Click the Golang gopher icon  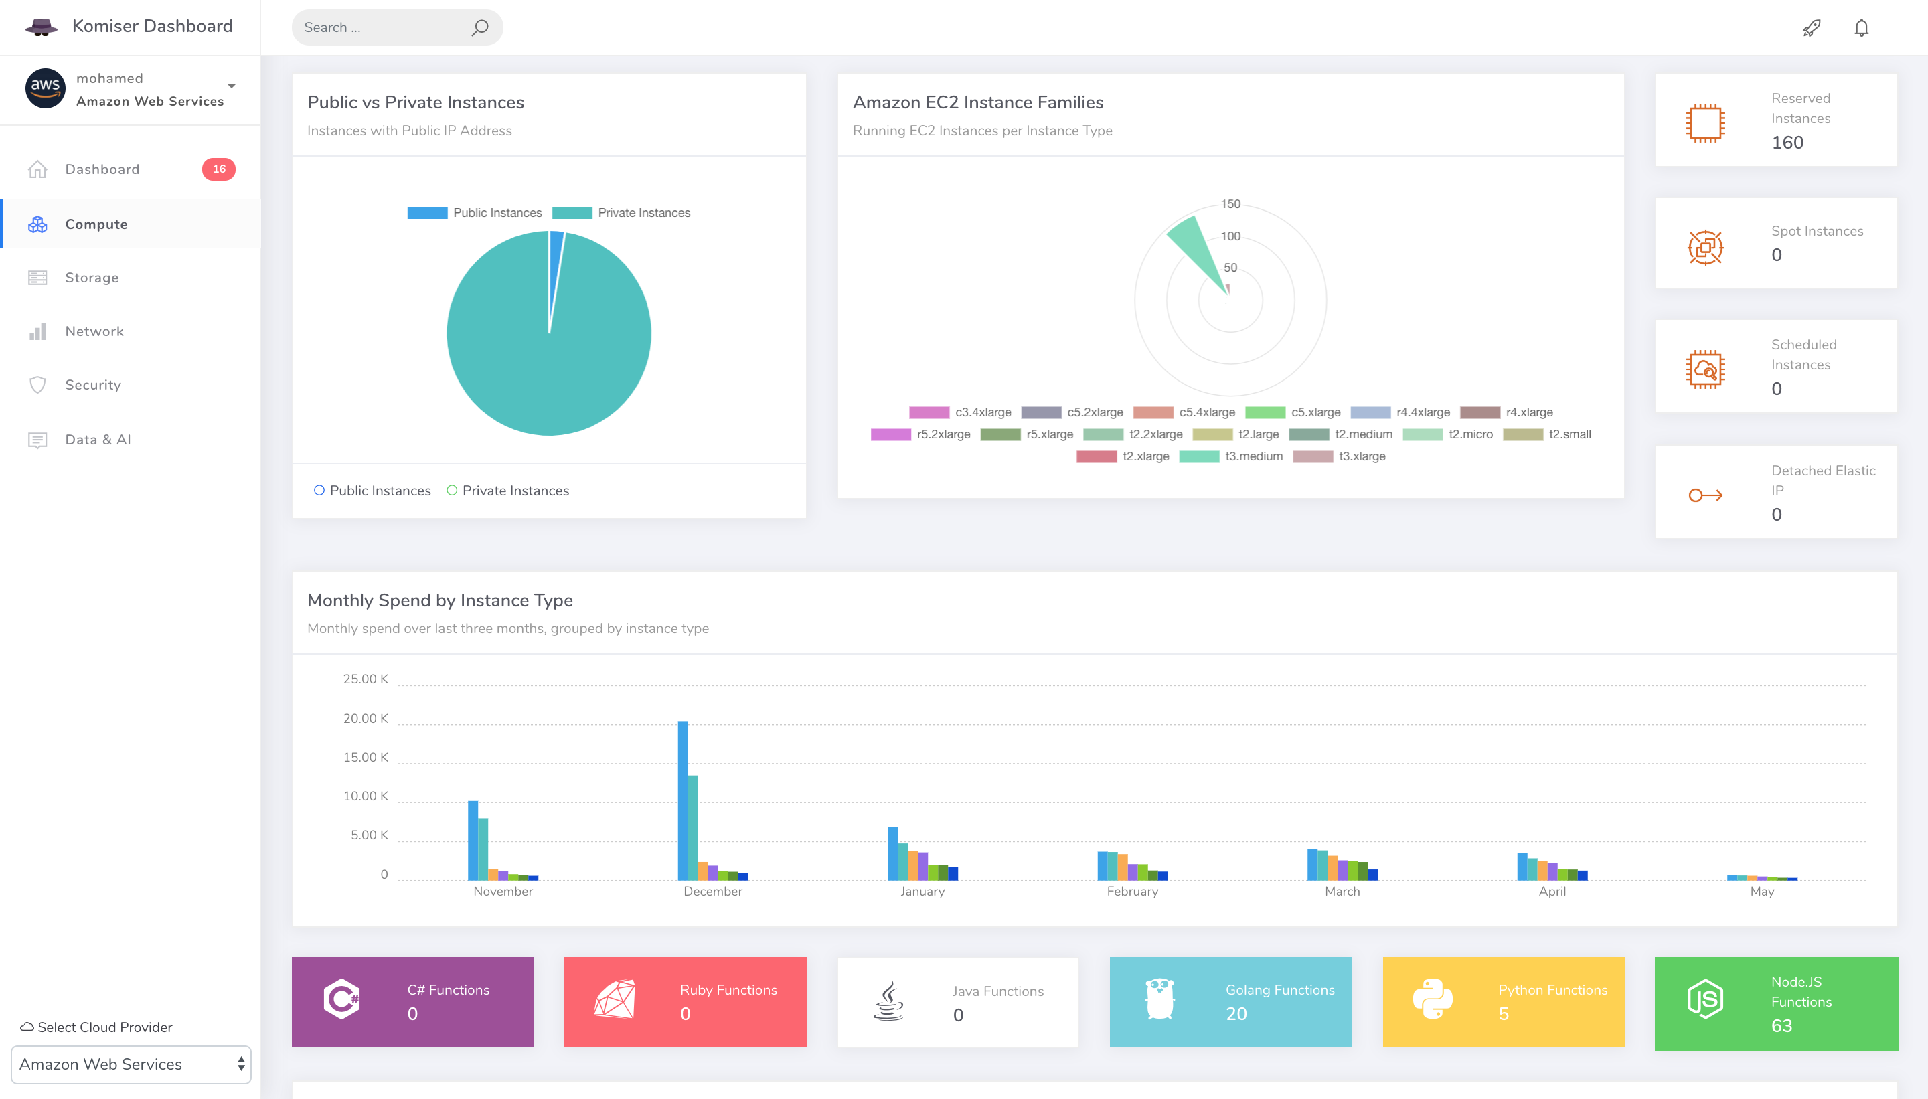[x=1159, y=999]
